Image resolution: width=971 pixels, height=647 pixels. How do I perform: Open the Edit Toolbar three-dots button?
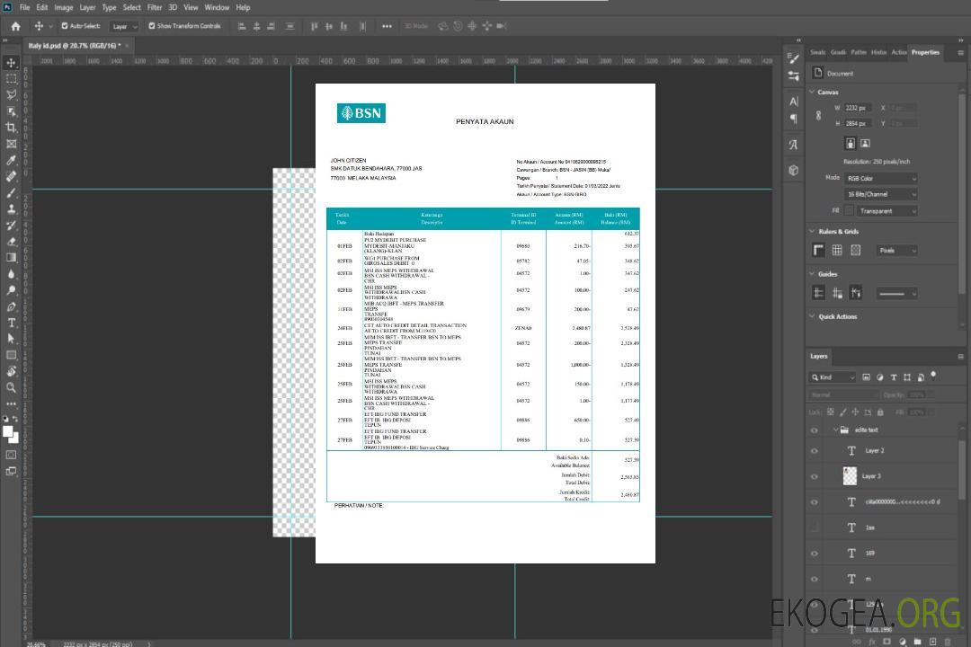pos(11,403)
